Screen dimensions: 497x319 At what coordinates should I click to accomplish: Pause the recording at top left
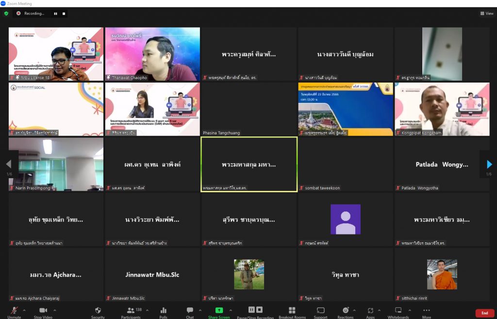55,14
